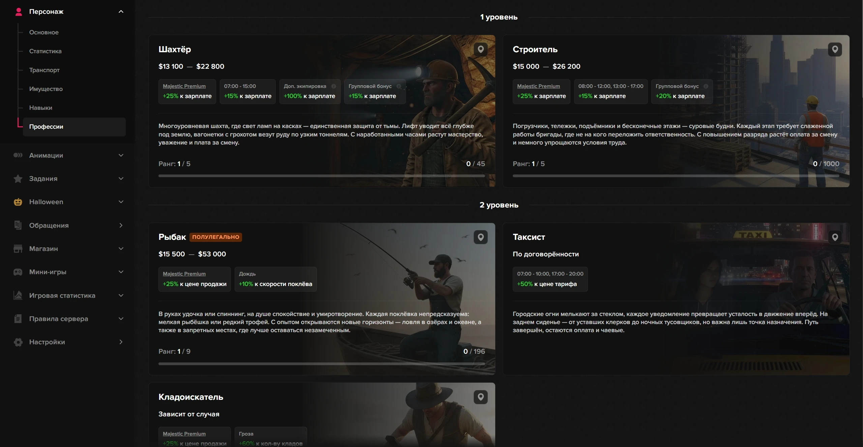Click info icon next to Доп. экипировка
The height and width of the screenshot is (447, 863).
[334, 86]
